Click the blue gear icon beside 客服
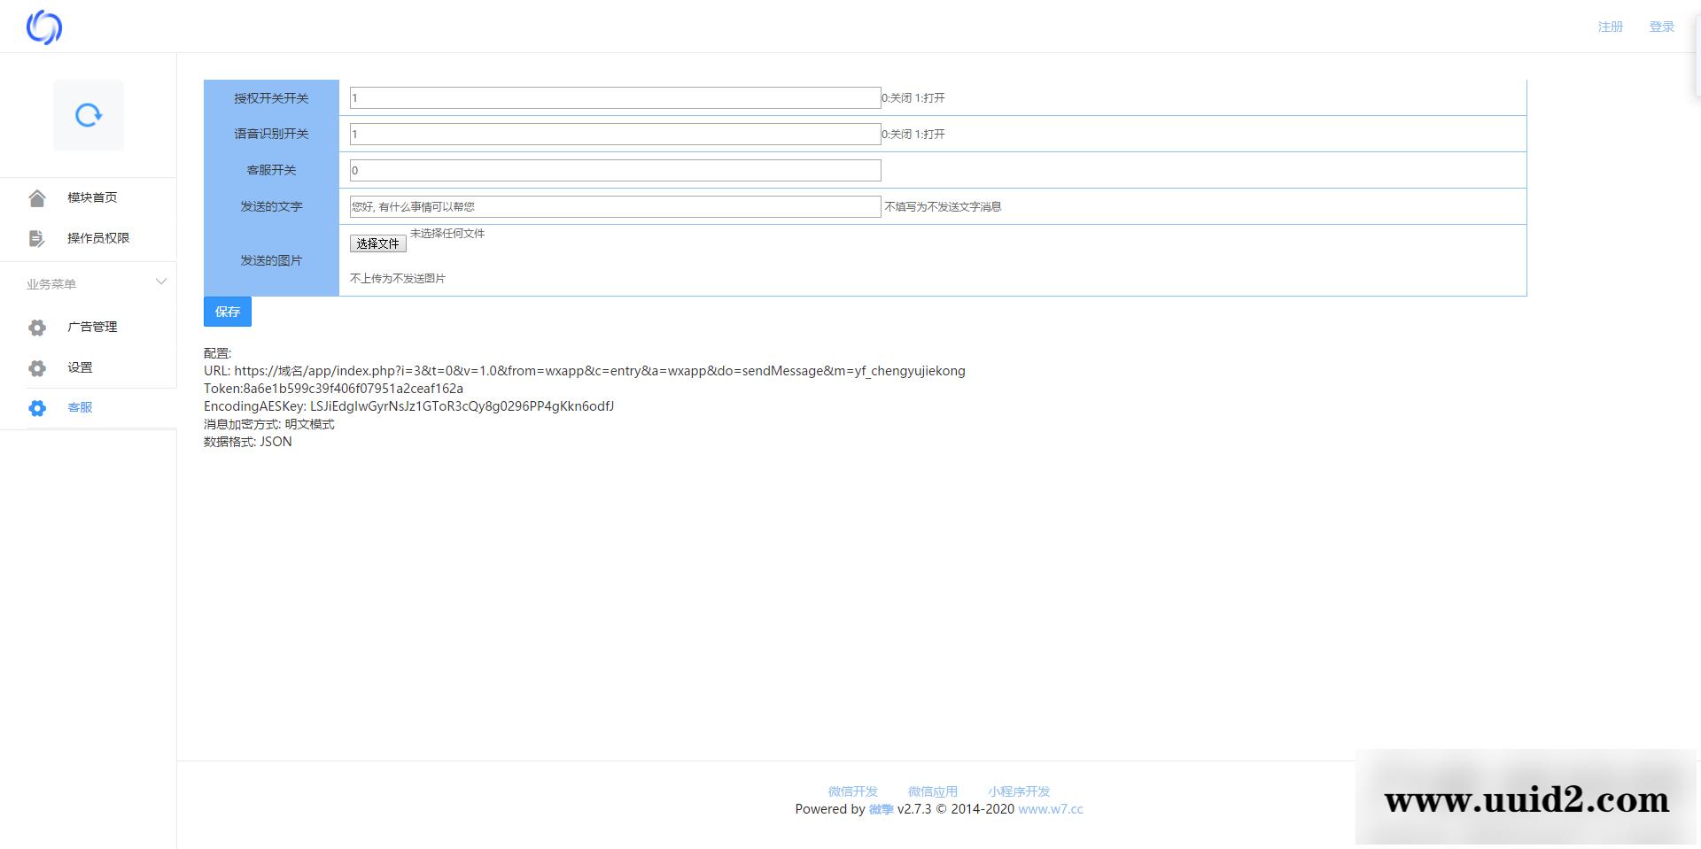 click(37, 408)
